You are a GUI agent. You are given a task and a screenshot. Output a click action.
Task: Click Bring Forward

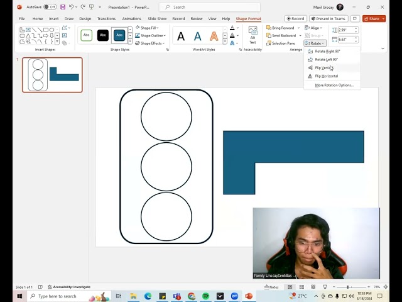(x=280, y=28)
